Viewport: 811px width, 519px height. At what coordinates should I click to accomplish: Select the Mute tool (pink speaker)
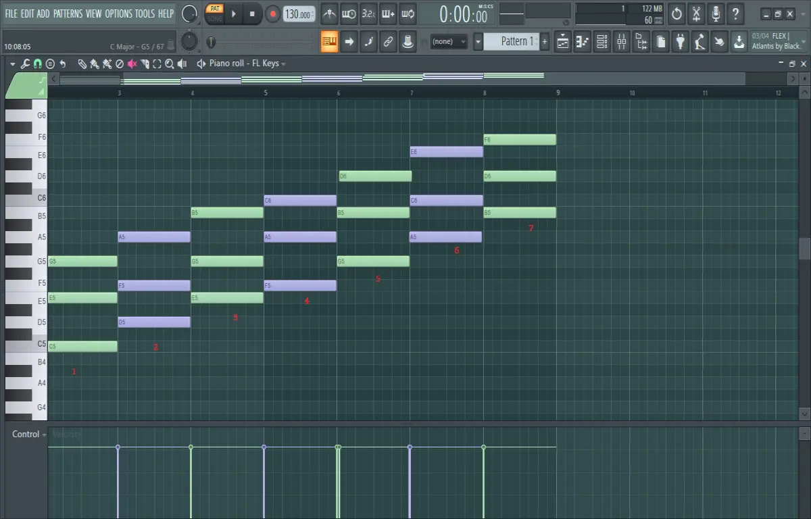click(132, 64)
